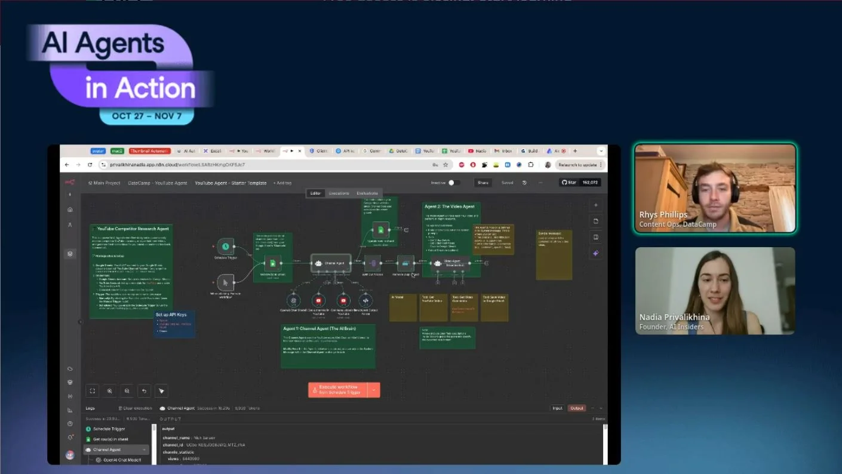The image size is (842, 474).
Task: Toggle the workflow Inactive switch
Action: pos(453,183)
